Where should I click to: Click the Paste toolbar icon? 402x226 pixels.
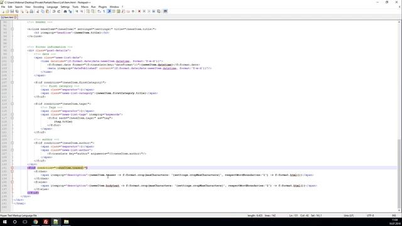pyautogui.click(x=48, y=11)
